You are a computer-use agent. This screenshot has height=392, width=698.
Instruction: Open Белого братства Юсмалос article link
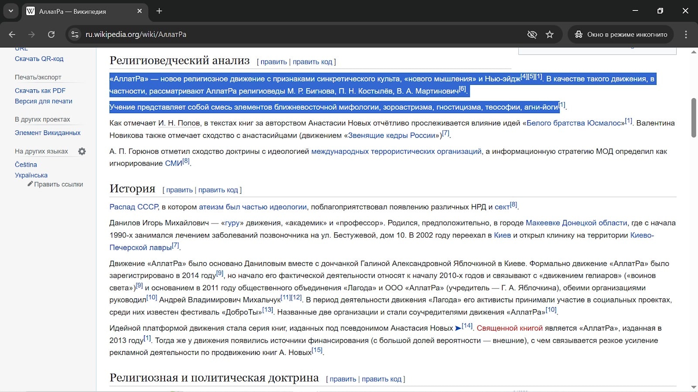[574, 123]
